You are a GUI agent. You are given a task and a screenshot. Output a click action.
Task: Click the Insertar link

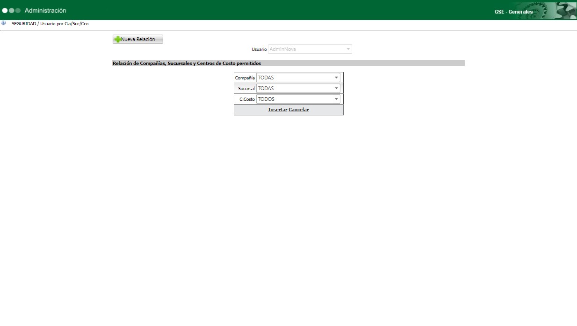[x=278, y=110]
